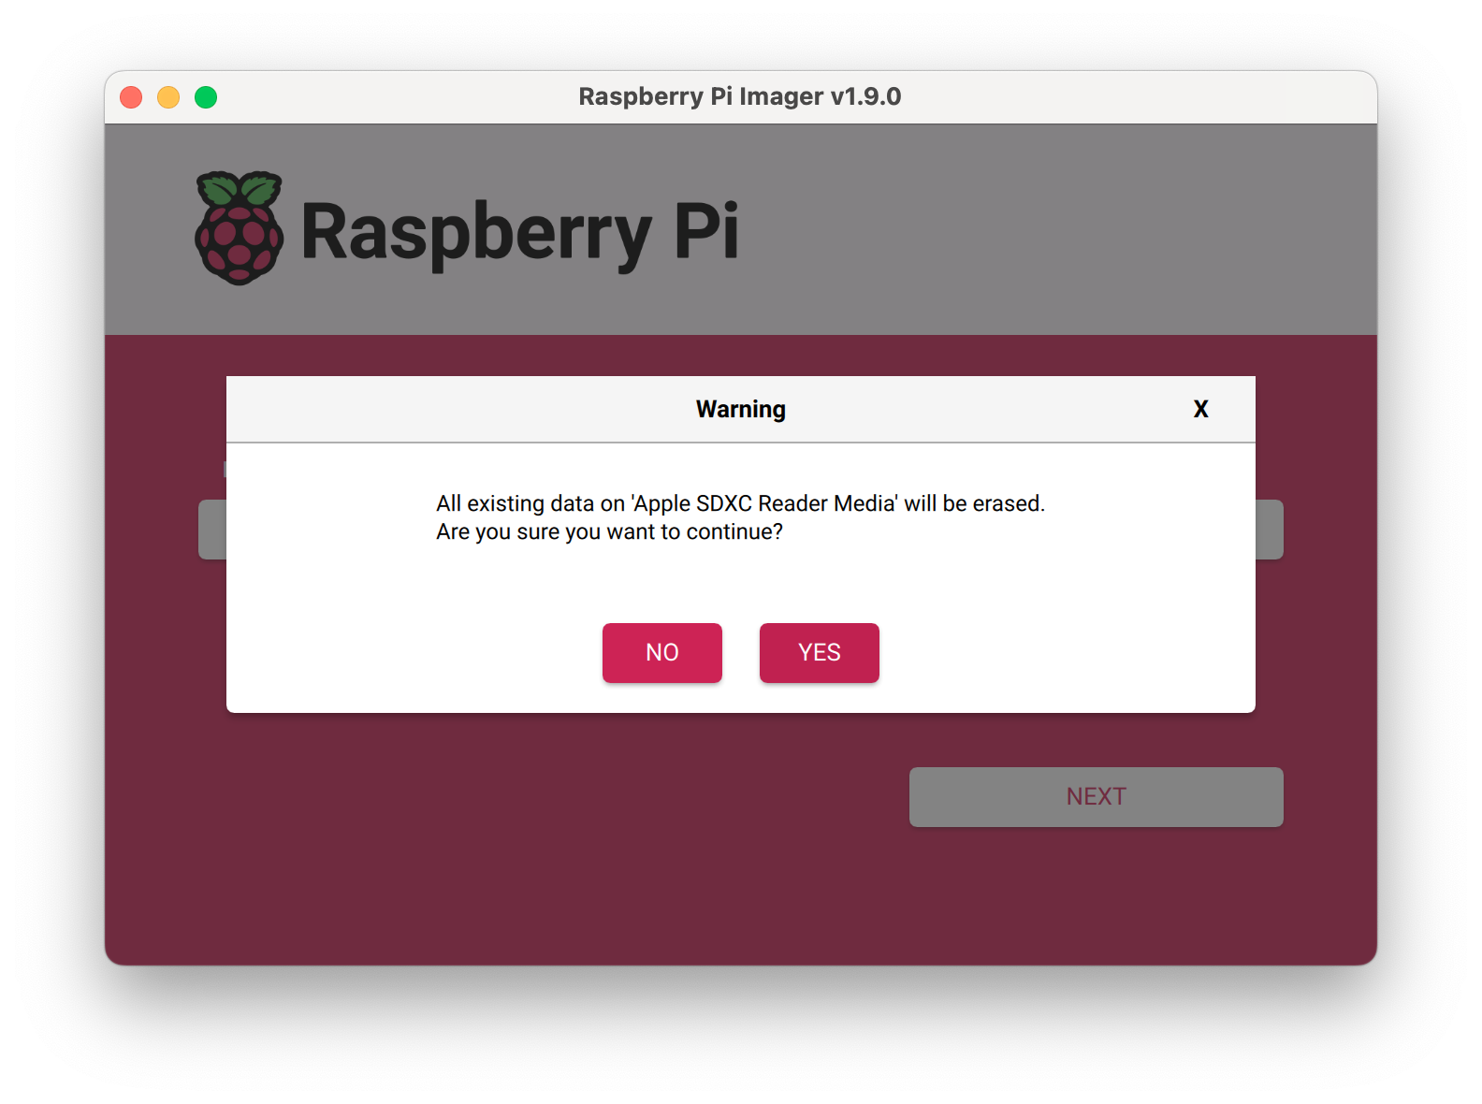Click the NO button in the Warning dialog
Viewport: 1482px width, 1104px height.
click(661, 652)
